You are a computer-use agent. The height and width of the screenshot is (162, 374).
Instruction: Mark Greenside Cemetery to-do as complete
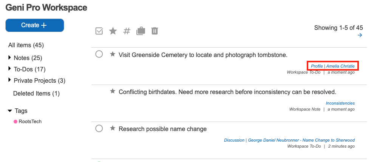tap(99, 54)
